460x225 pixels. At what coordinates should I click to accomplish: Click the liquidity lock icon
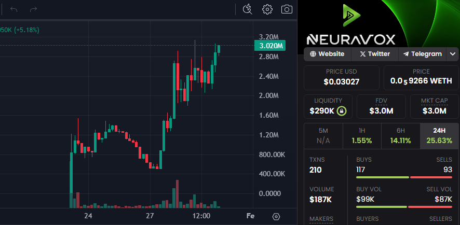342,111
